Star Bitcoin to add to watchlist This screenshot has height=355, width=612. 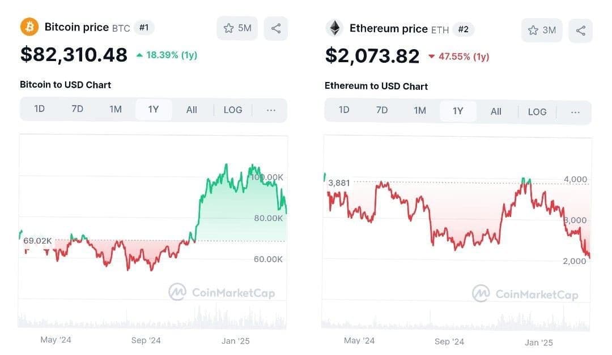click(x=237, y=28)
